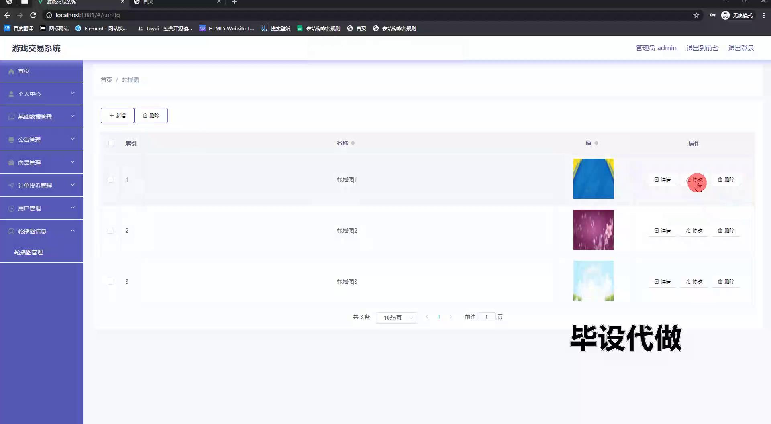Image resolution: width=771 pixels, height=424 pixels.
Task: Click sort arrows beside 值 column
Action: click(596, 143)
